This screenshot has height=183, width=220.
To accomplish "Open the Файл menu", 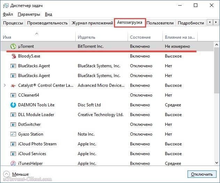I will click(8, 14).
